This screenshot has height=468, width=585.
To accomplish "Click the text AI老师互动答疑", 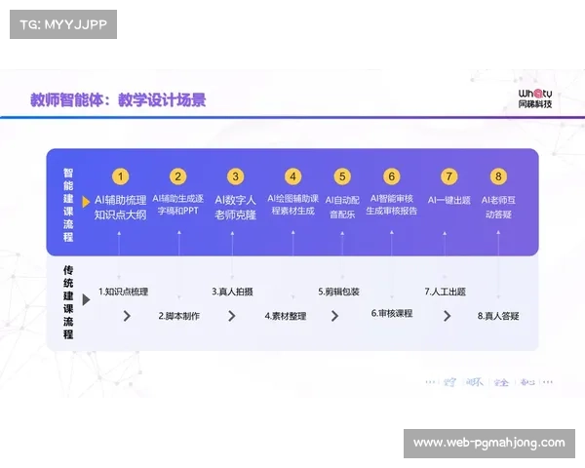I will [x=498, y=208].
